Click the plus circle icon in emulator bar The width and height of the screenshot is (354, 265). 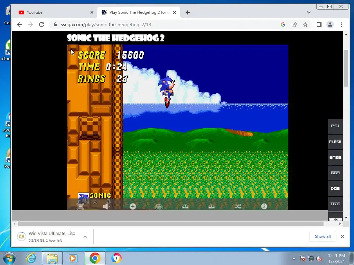click(133, 206)
